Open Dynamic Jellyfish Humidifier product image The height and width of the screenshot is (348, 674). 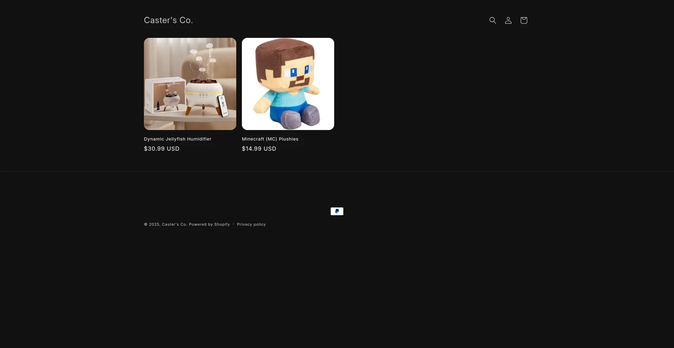coord(190,84)
